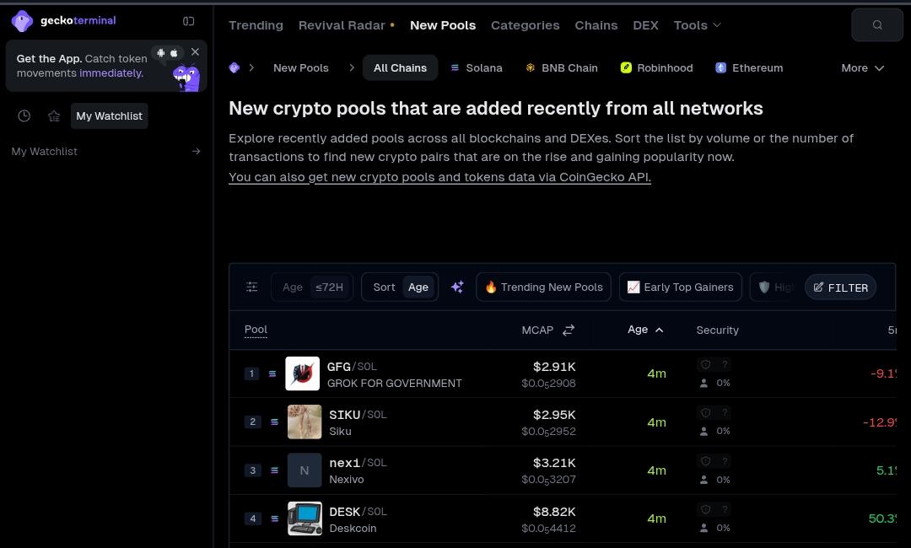Open the Sort Age selector
The width and height of the screenshot is (911, 548).
point(400,287)
